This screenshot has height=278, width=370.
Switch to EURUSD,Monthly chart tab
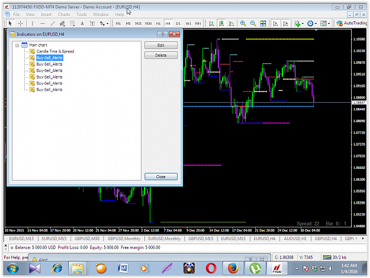point(165,238)
